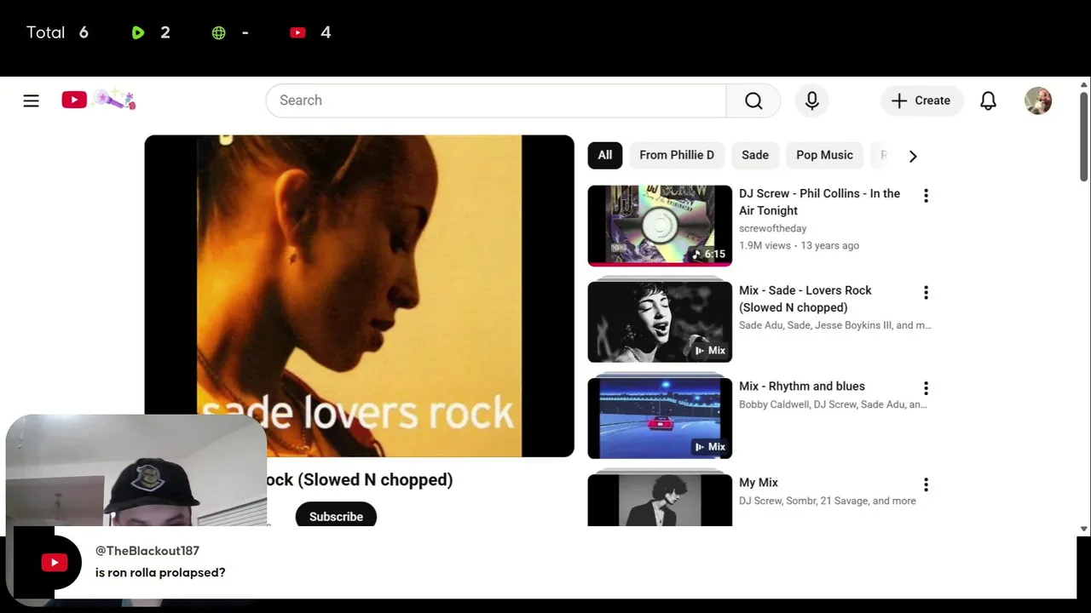The width and height of the screenshot is (1091, 613).
Task: Select the Sade filter chip
Action: [755, 155]
